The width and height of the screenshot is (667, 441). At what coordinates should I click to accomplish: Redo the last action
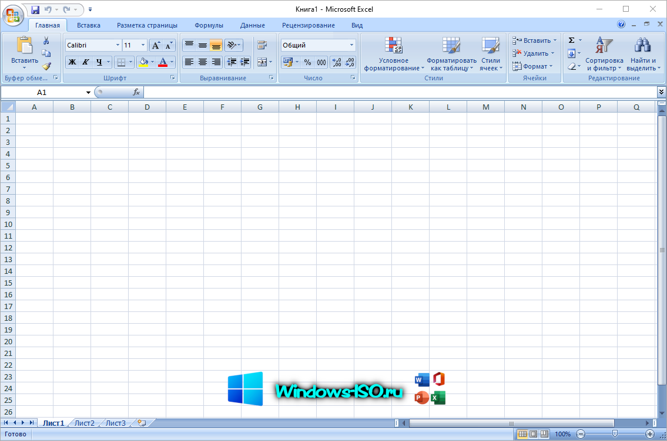[x=66, y=9]
